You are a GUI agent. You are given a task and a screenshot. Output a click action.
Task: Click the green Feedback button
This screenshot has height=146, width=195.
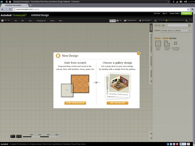pos(186,13)
